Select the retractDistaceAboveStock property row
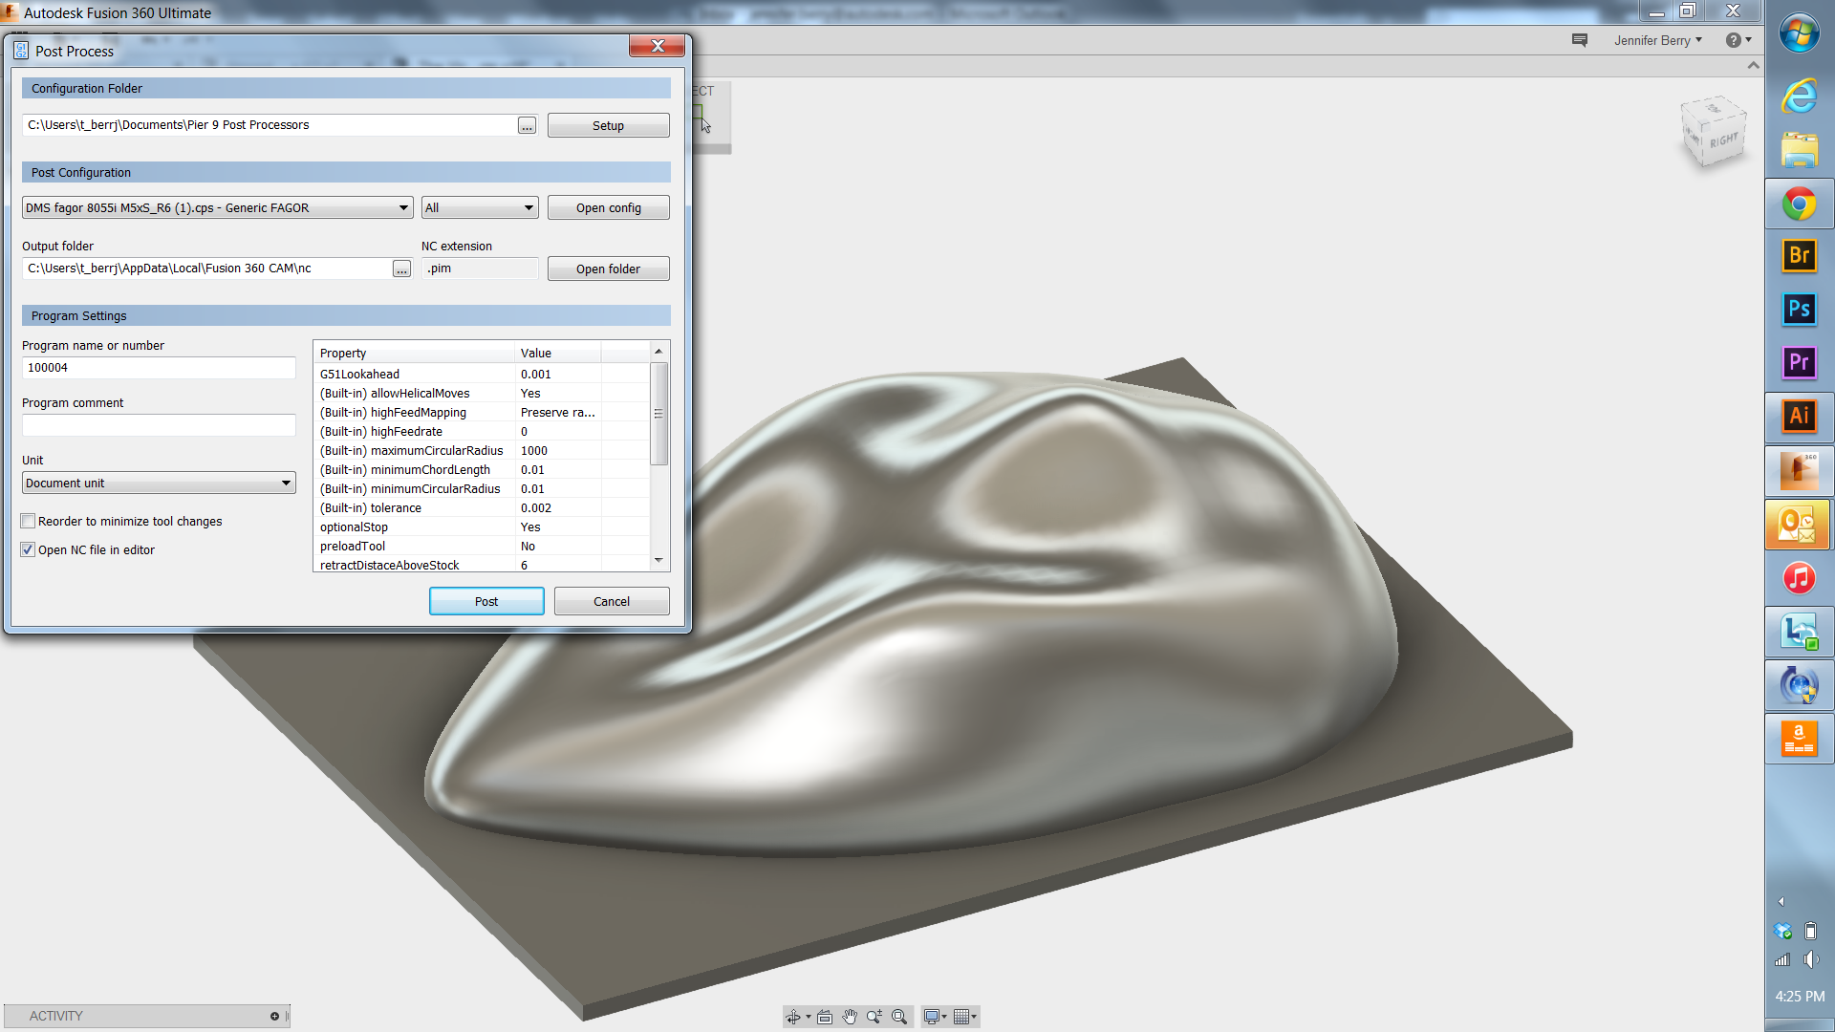 tap(482, 565)
